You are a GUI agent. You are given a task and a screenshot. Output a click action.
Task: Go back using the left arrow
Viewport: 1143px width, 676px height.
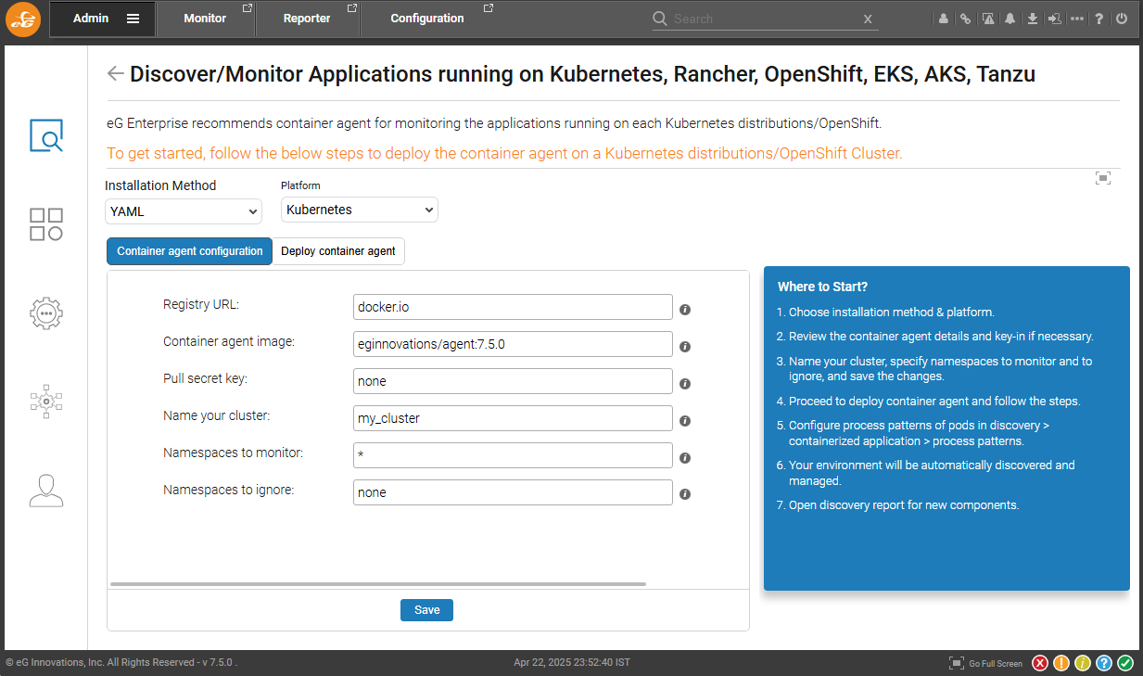[115, 74]
